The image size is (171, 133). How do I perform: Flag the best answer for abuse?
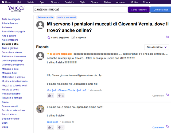(167, 95)
